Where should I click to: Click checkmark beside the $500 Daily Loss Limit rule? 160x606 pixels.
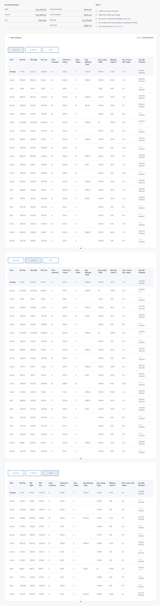pos(96,19)
